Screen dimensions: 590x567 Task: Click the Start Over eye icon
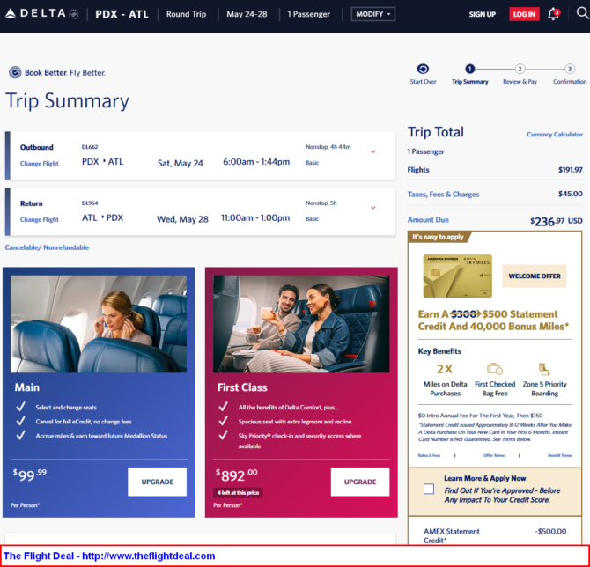click(423, 69)
